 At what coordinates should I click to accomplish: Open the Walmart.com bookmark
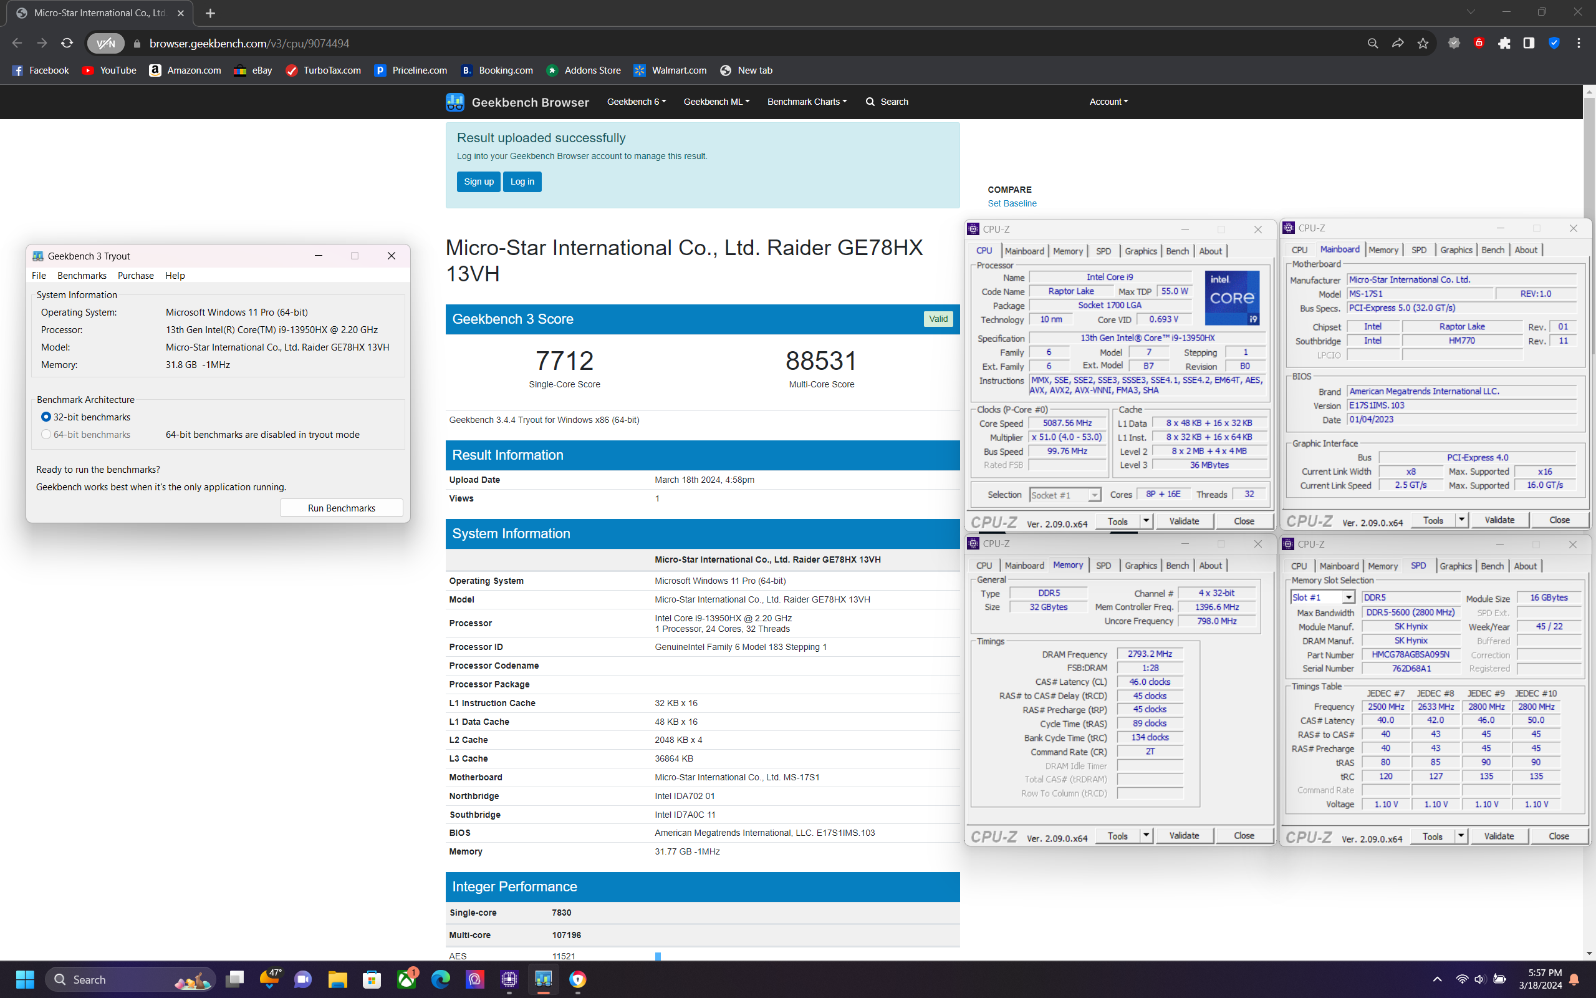[671, 70]
